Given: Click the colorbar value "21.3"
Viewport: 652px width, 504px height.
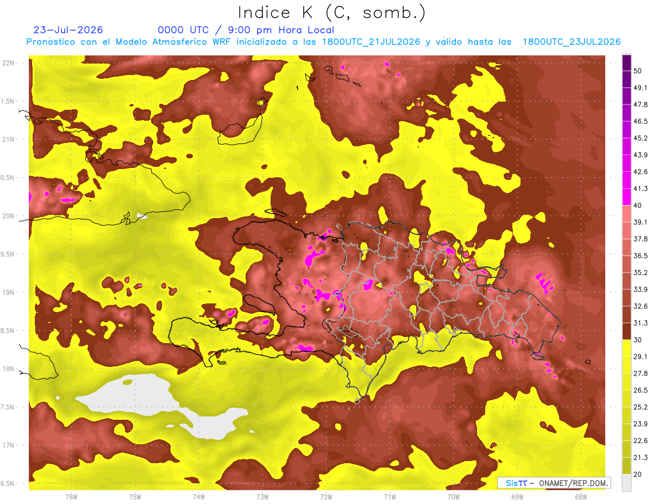Looking at the screenshot, I should pos(641,458).
